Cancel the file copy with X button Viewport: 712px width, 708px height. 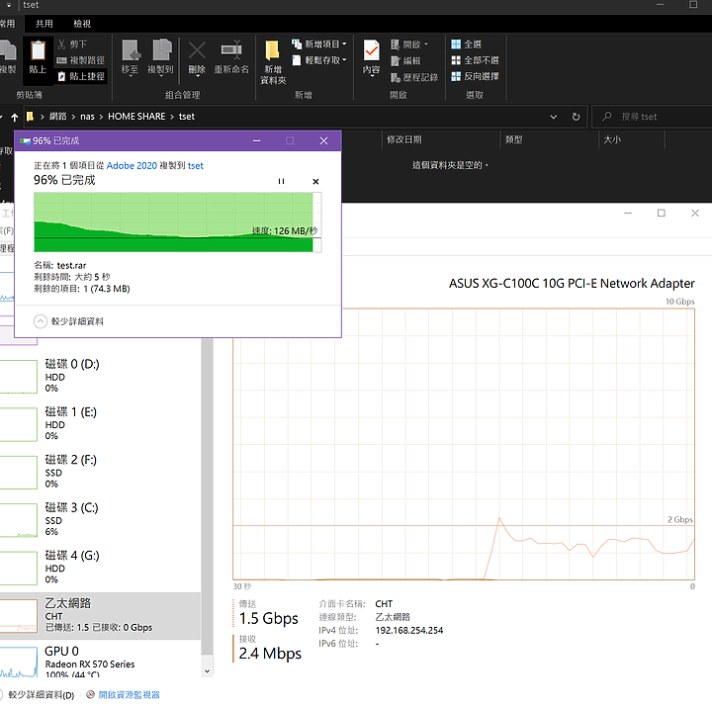tap(315, 182)
